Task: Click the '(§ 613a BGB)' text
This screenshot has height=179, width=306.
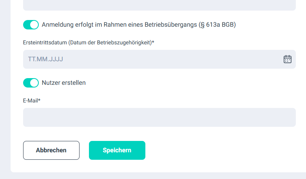Action: coord(217,25)
